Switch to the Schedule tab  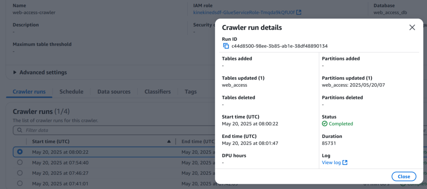[71, 92]
